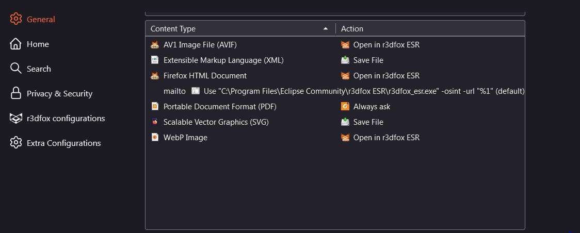580x233 pixels.
Task: Select the AV1 Image File (AVIF) row
Action: (335, 45)
